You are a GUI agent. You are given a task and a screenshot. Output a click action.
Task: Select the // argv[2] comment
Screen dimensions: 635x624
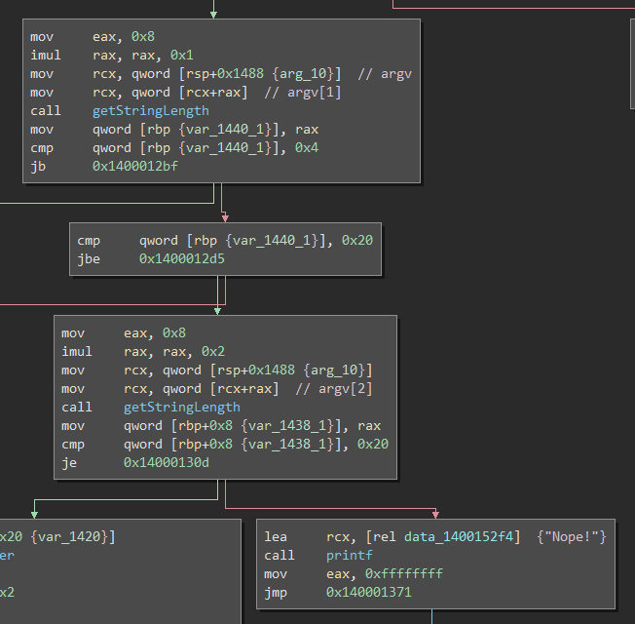click(x=334, y=388)
